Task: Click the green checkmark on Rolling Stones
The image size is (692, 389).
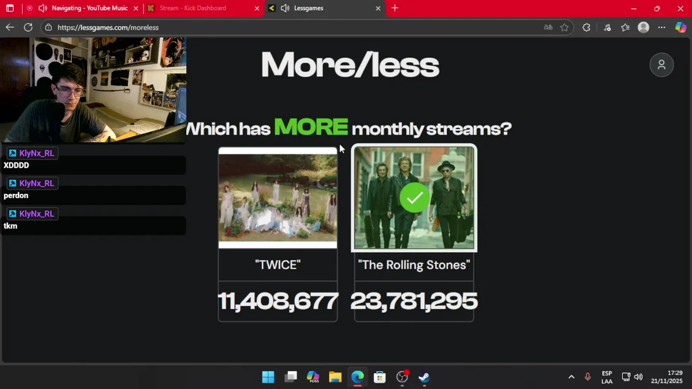Action: (415, 198)
